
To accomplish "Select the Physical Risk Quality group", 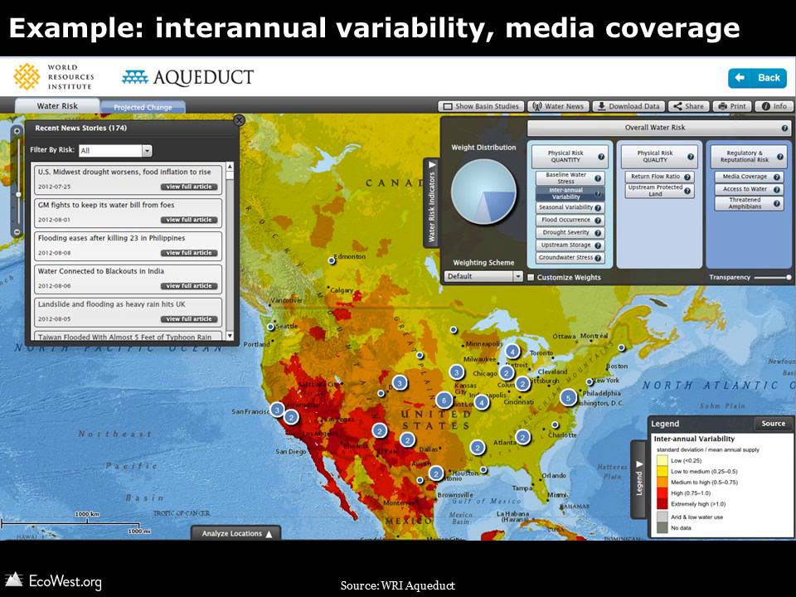I will click(659, 157).
